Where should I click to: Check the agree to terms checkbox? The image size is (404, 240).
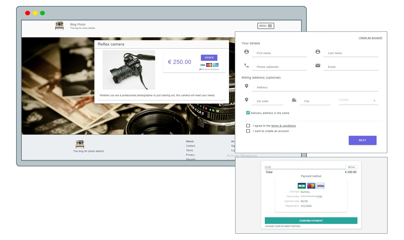point(248,126)
